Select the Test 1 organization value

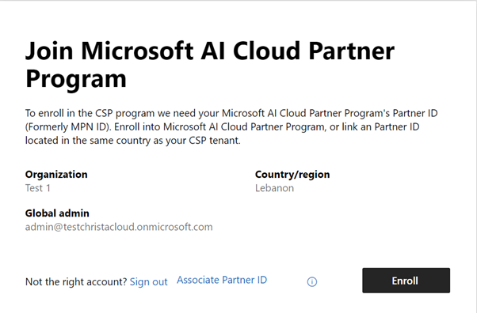(38, 188)
